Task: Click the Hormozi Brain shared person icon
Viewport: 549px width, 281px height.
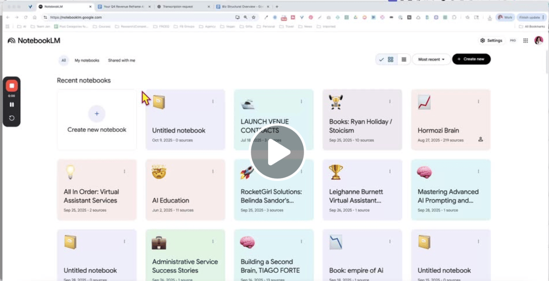Action: coord(480,140)
